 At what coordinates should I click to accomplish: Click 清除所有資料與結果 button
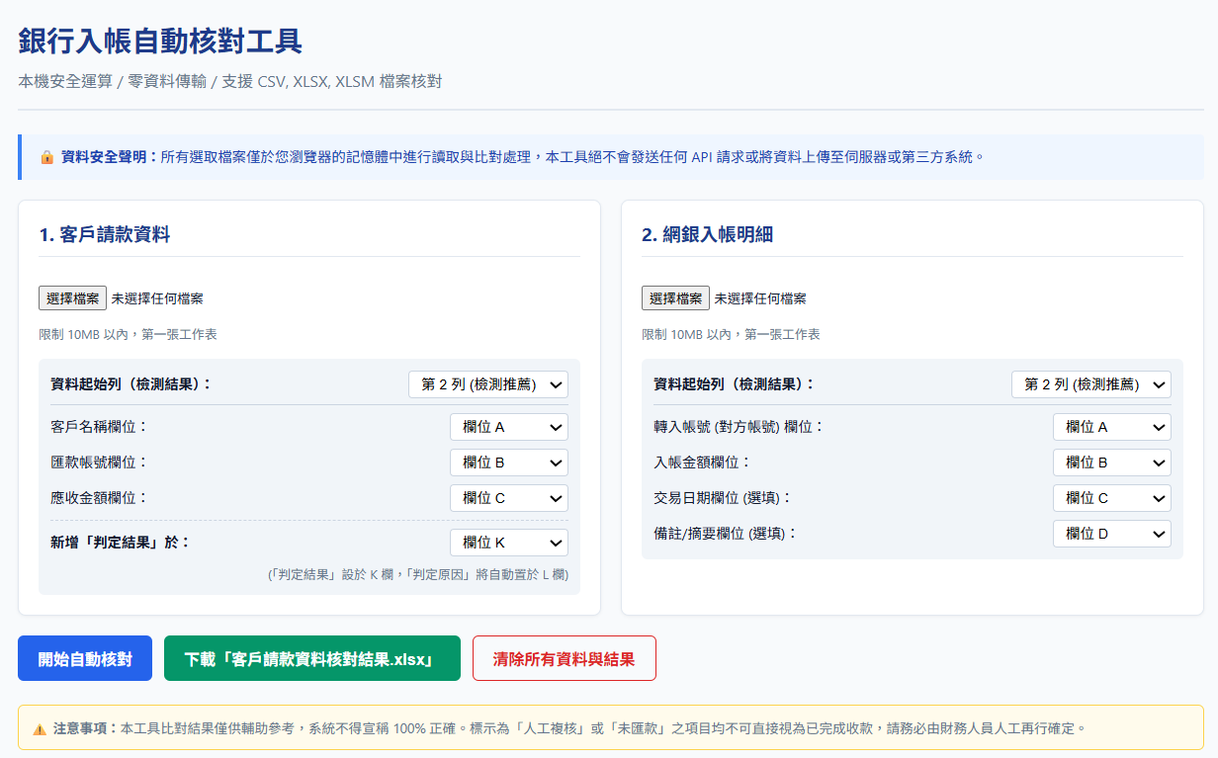coord(565,658)
